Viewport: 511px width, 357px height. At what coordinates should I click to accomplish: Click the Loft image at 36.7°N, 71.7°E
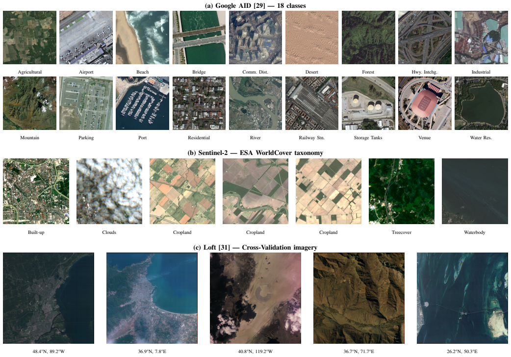tap(359, 298)
